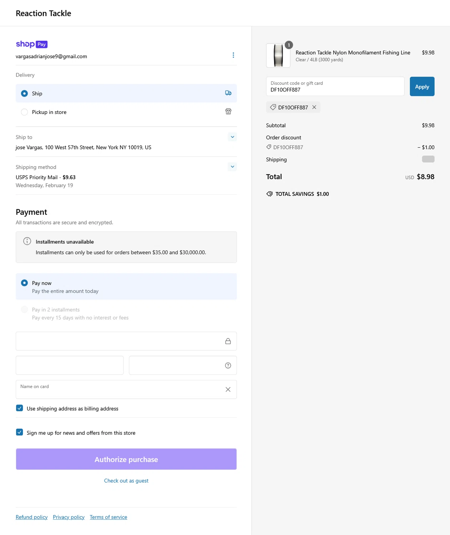
Task: Uncheck Sign me up for news and offers
Action: coord(20,432)
